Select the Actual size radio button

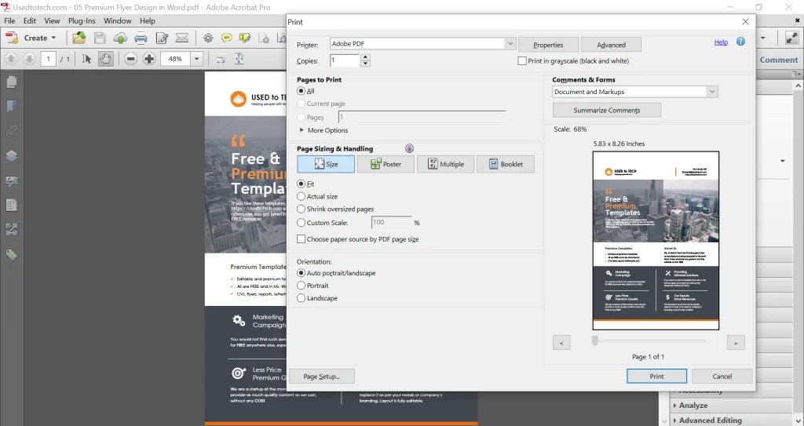pyautogui.click(x=301, y=196)
